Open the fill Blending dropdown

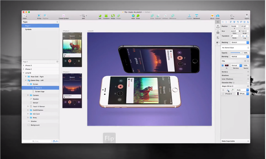(236, 66)
